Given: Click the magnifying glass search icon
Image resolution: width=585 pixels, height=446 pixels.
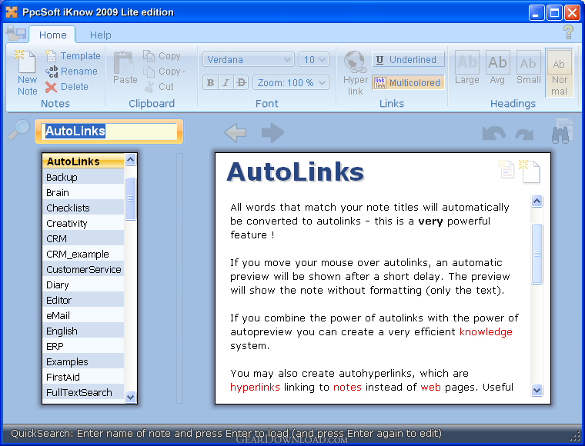Looking at the screenshot, I should click(x=18, y=130).
